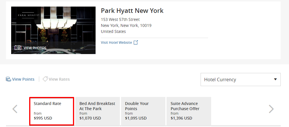Switch to Bed And Breakfast At The Park
The height and width of the screenshot is (127, 289).
tap(97, 111)
